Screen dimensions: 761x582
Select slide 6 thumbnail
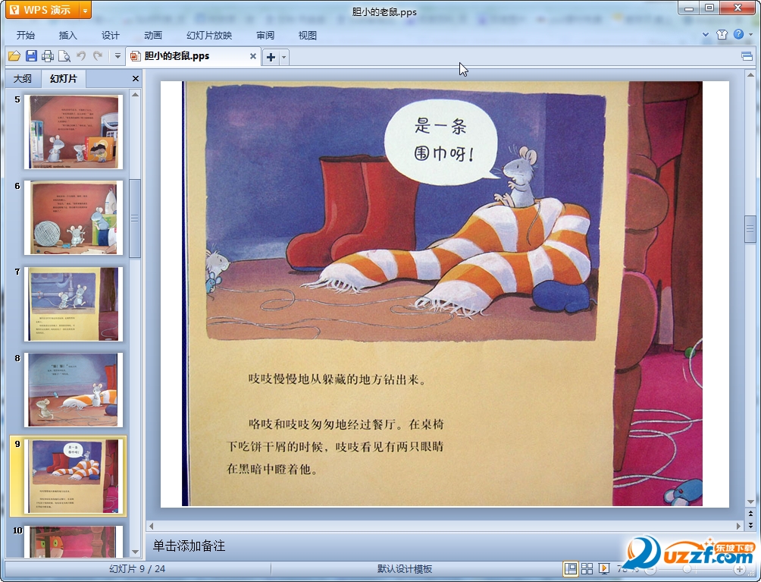[74, 218]
